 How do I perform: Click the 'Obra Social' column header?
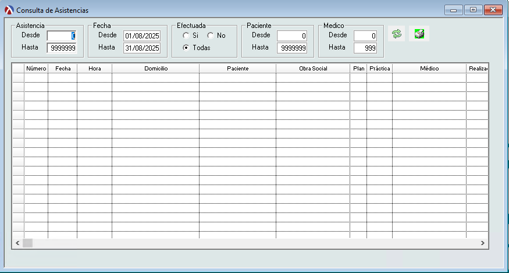pyautogui.click(x=313, y=69)
